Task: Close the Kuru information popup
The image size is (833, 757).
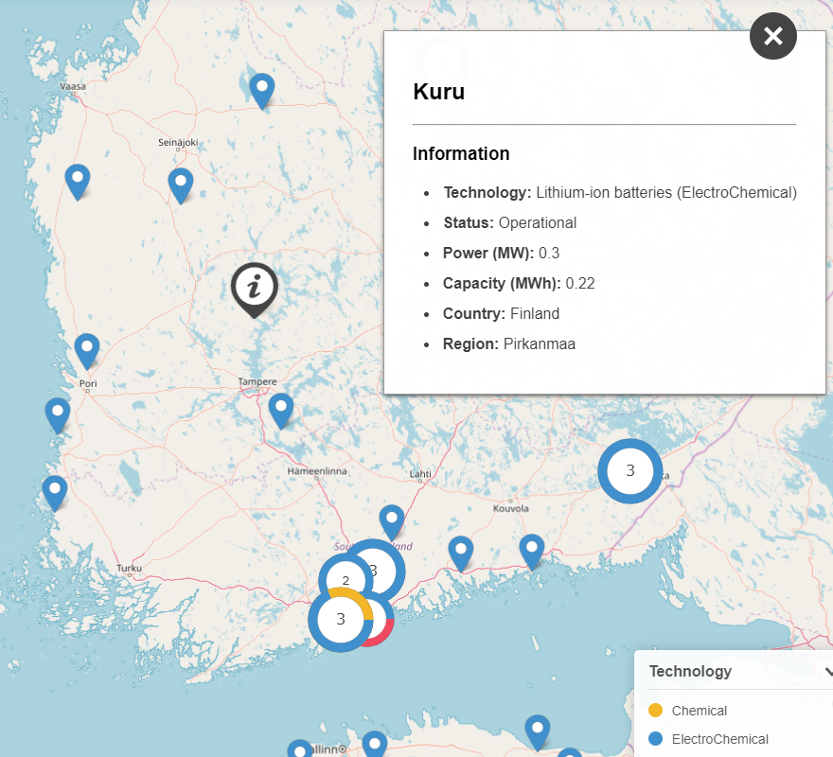Action: (x=773, y=36)
